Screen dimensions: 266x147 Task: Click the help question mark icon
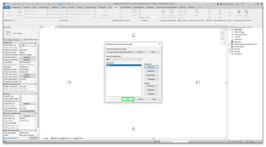click(242, 4)
